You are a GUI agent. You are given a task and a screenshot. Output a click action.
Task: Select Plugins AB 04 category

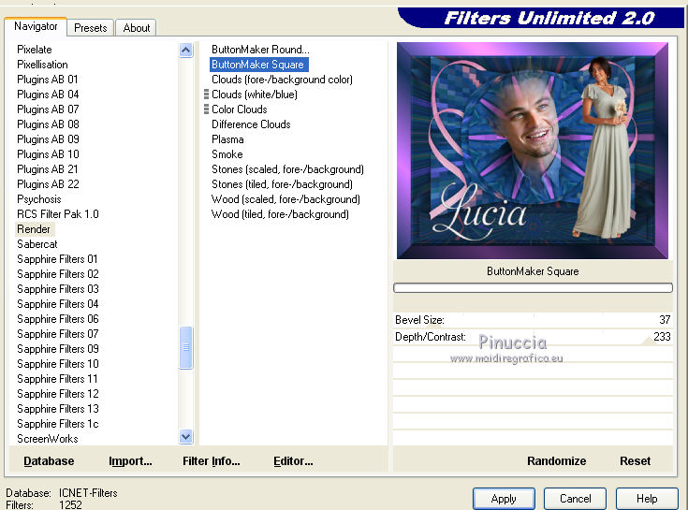coord(48,95)
